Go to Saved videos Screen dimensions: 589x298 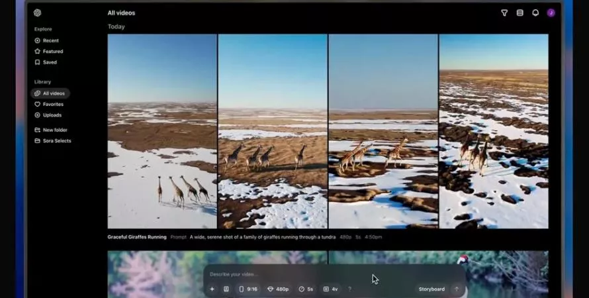point(46,62)
